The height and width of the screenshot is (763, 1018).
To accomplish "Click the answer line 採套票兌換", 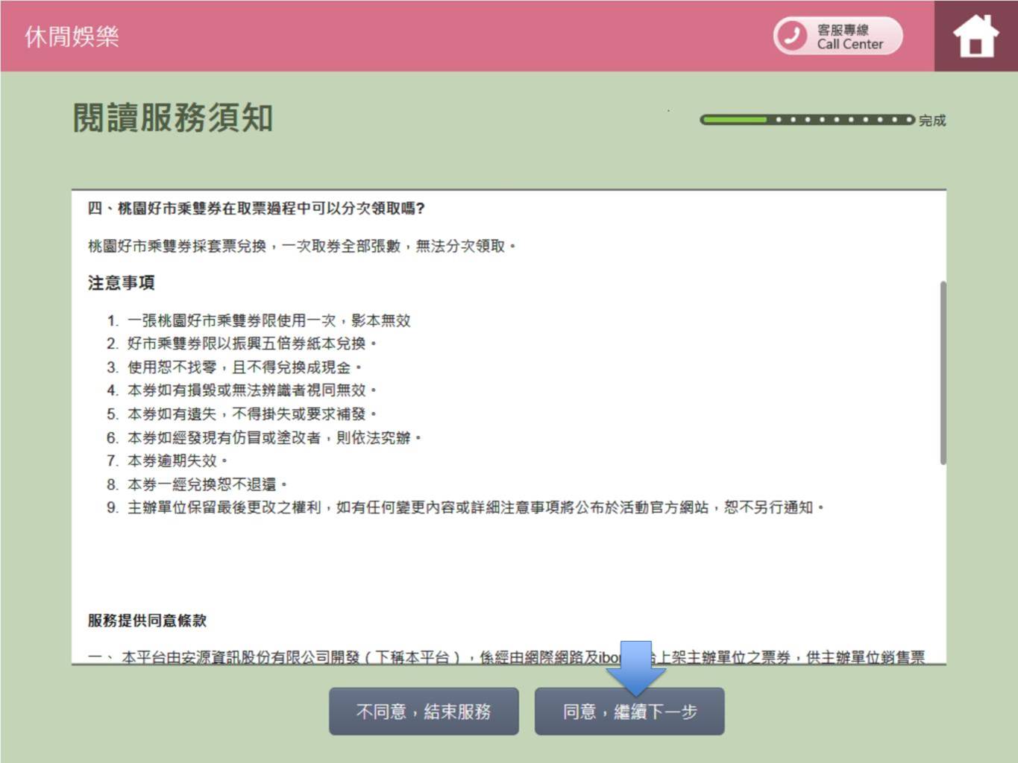I will pyautogui.click(x=301, y=246).
